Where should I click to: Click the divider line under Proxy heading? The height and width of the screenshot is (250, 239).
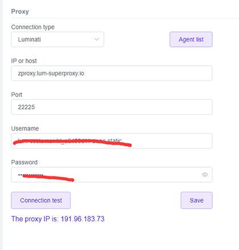tap(125, 18)
